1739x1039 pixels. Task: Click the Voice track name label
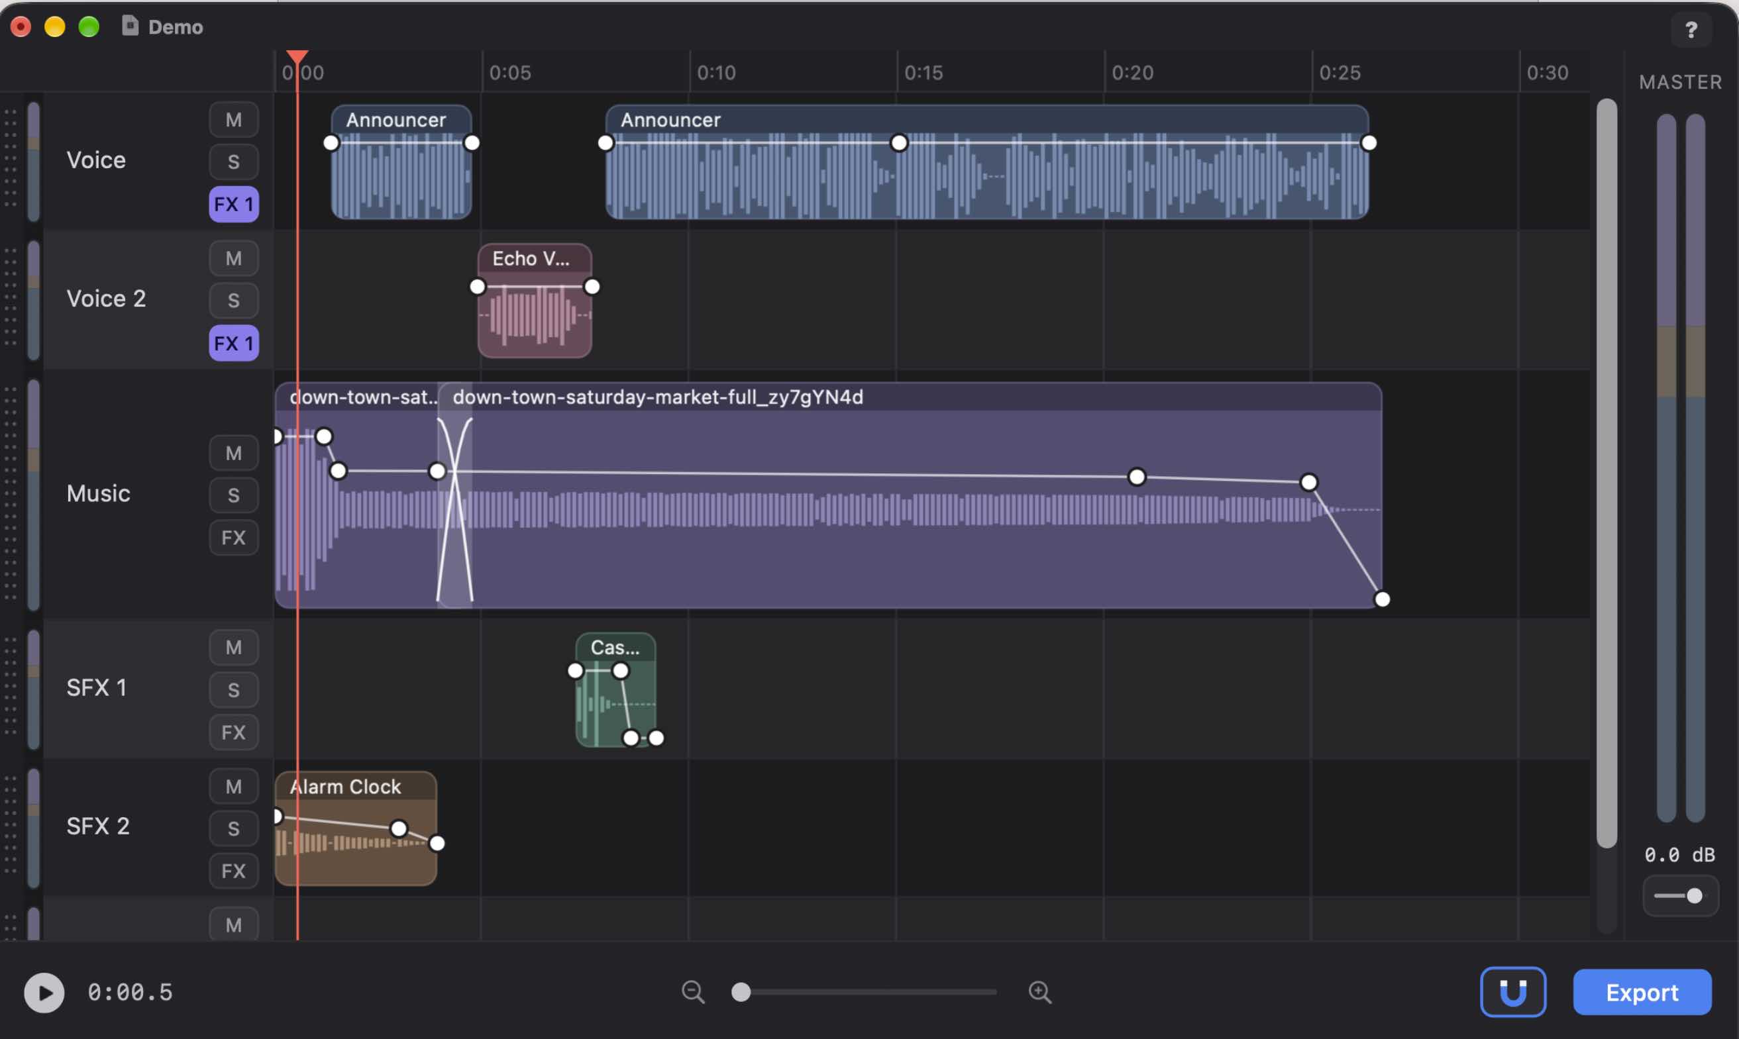pyautogui.click(x=96, y=160)
